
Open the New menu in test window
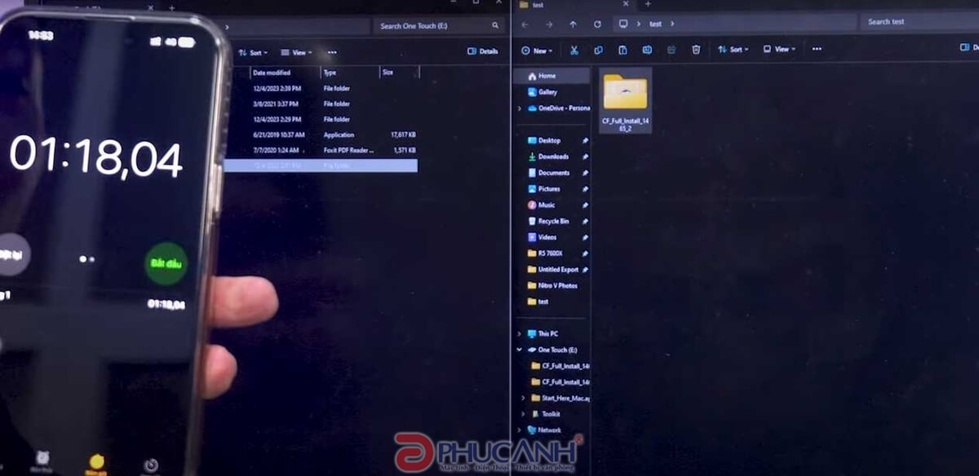(x=537, y=50)
